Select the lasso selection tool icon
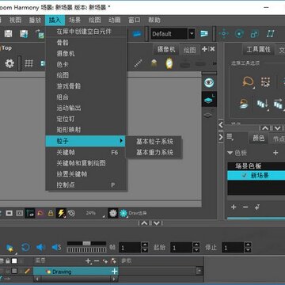This screenshot has height=285, width=285. coord(248,82)
